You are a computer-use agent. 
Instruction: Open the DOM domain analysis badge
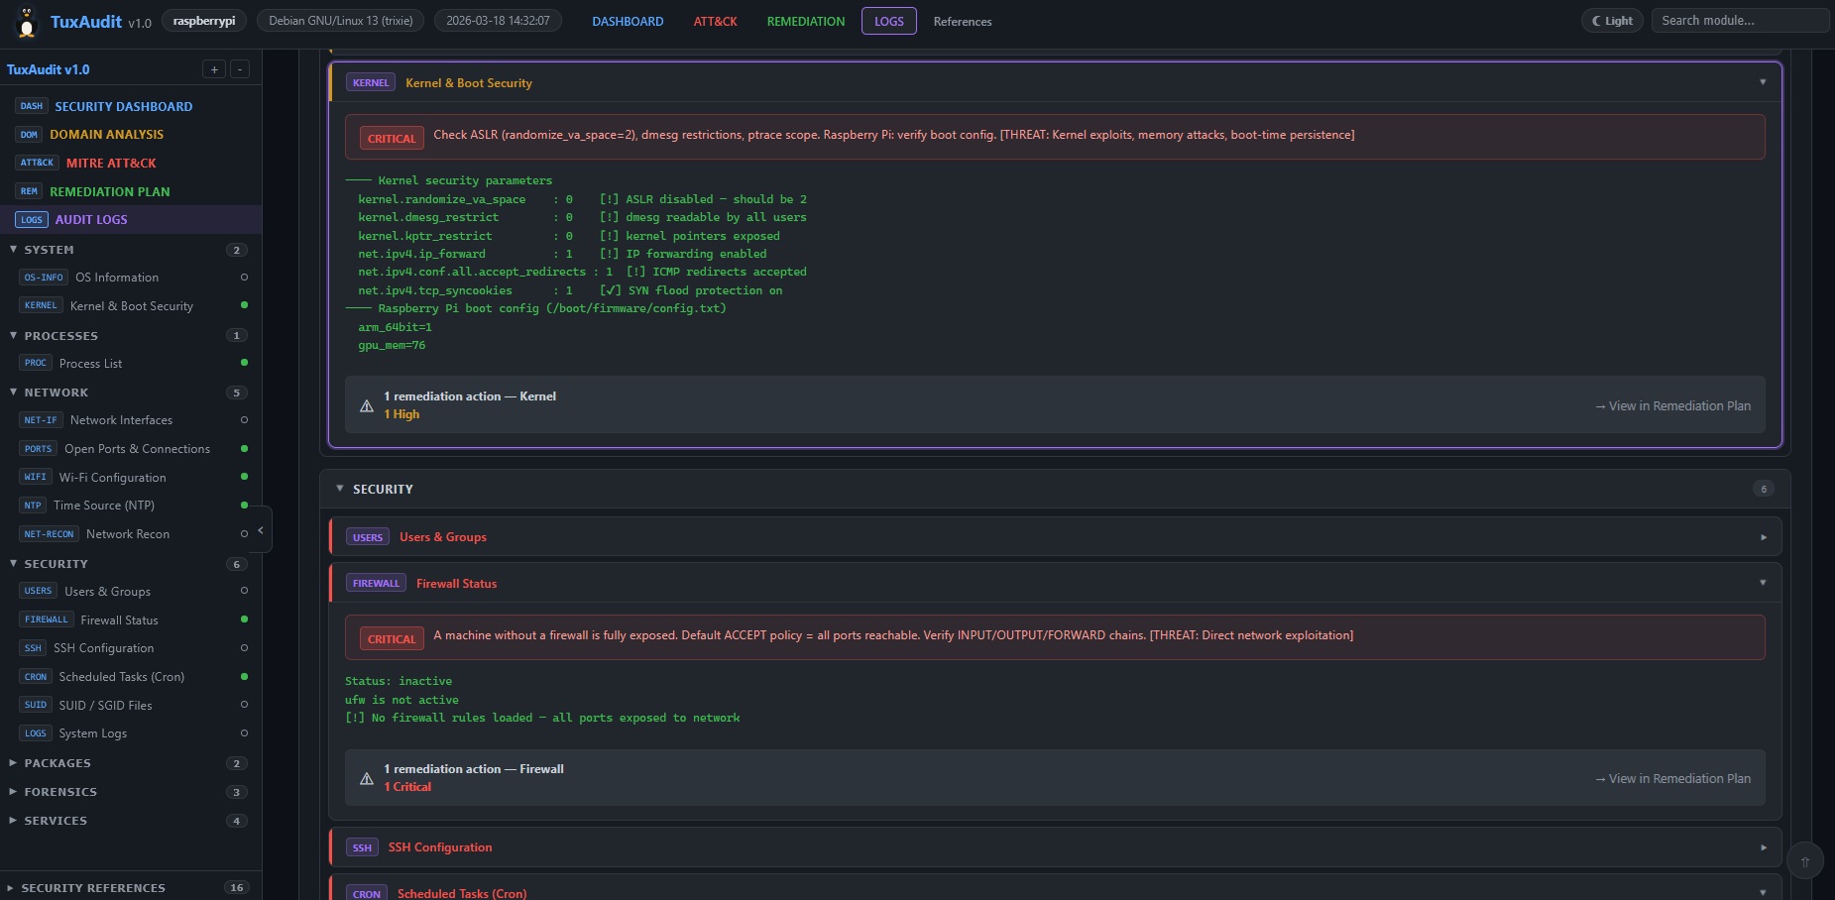[x=29, y=135]
